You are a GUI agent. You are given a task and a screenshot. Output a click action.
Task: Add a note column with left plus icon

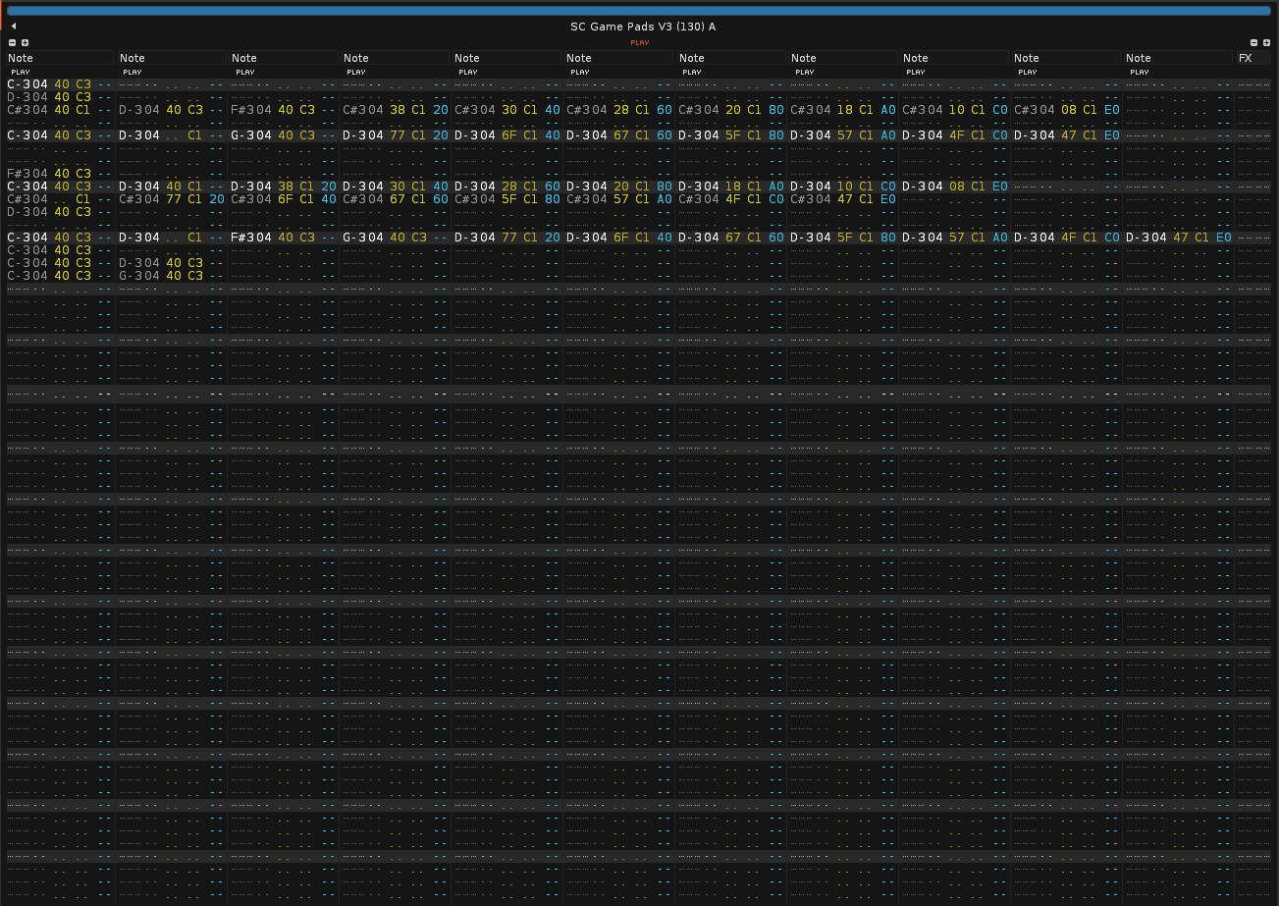point(25,43)
